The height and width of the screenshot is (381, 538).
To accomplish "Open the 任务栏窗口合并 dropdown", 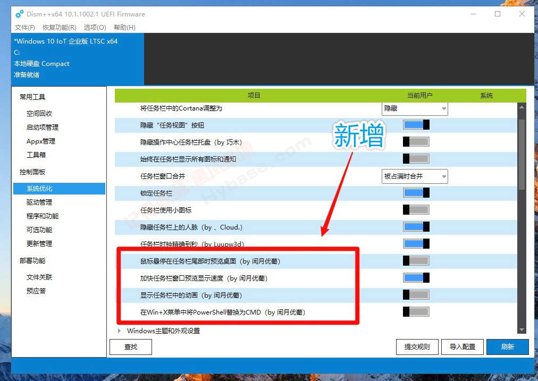I will click(415, 176).
